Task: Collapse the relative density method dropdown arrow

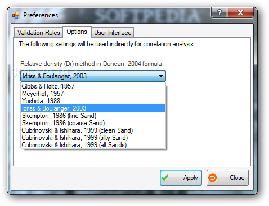Action: click(x=161, y=76)
